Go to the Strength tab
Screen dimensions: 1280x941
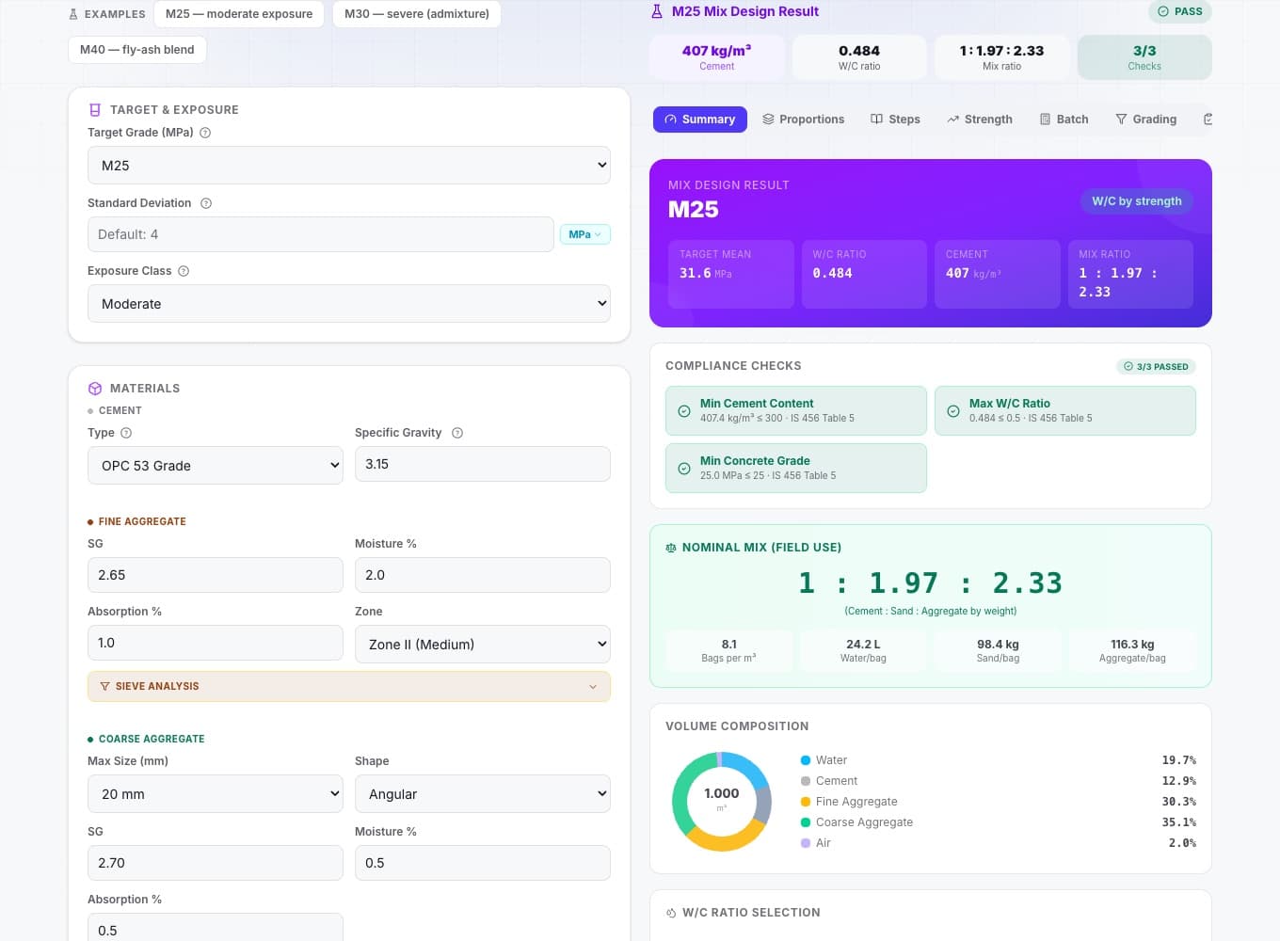(980, 120)
